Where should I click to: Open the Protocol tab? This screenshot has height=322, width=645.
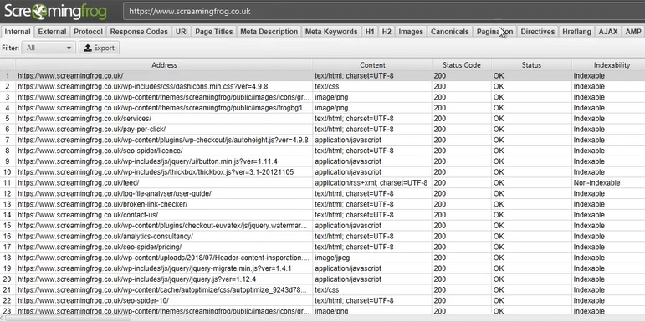(89, 32)
